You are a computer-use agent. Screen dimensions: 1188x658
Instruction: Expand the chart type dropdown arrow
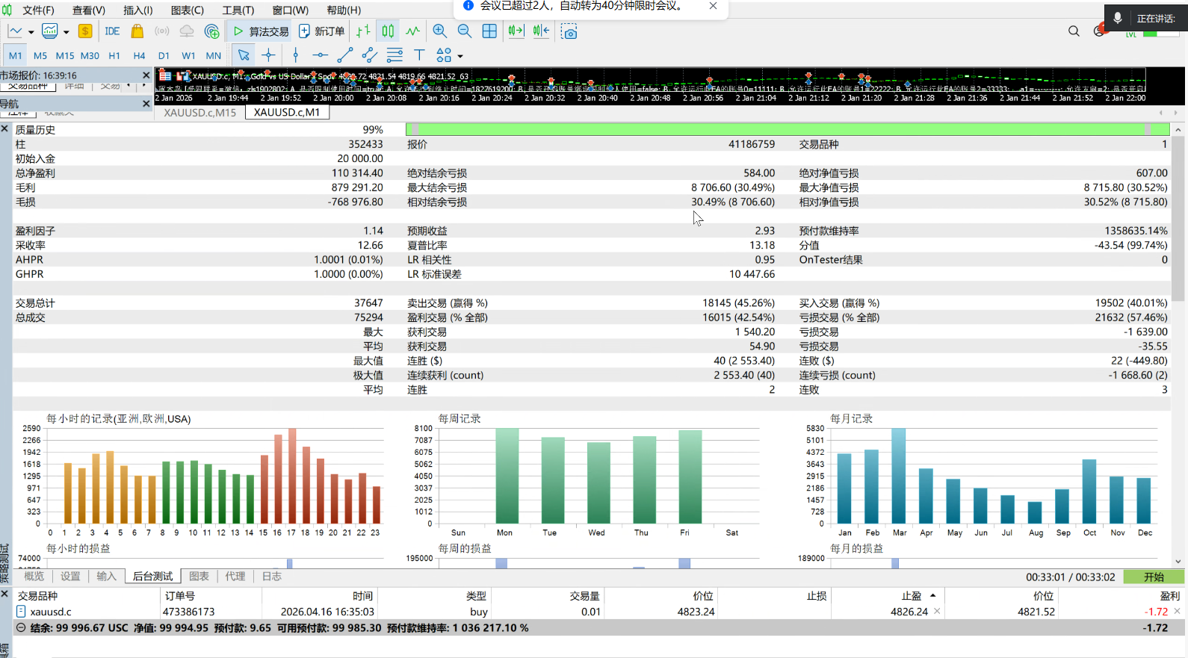click(31, 32)
